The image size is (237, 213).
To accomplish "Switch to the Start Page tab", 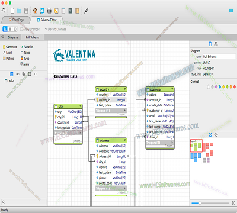I will click(x=16, y=20).
